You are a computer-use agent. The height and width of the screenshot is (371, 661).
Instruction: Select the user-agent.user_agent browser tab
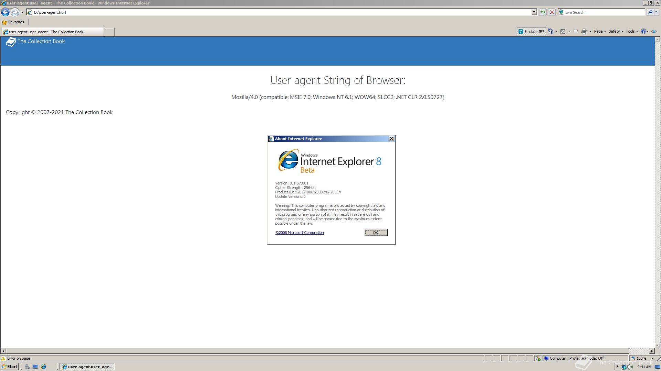(52, 32)
